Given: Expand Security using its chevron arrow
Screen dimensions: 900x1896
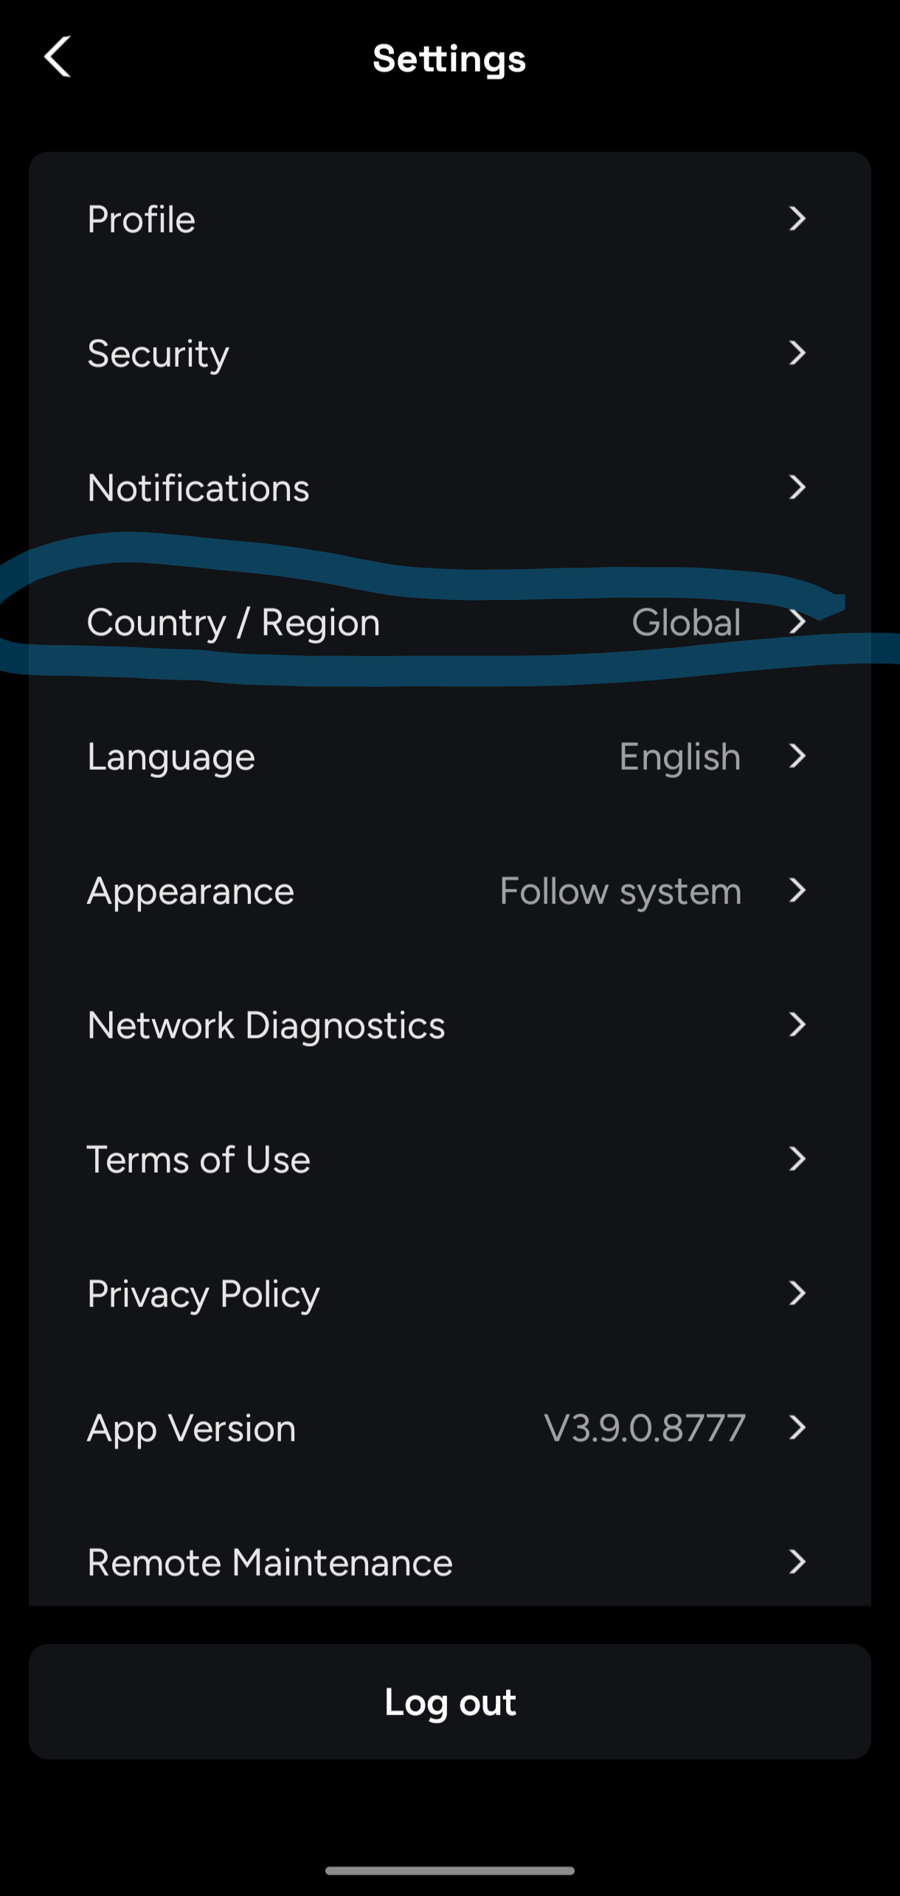Looking at the screenshot, I should pyautogui.click(x=797, y=354).
